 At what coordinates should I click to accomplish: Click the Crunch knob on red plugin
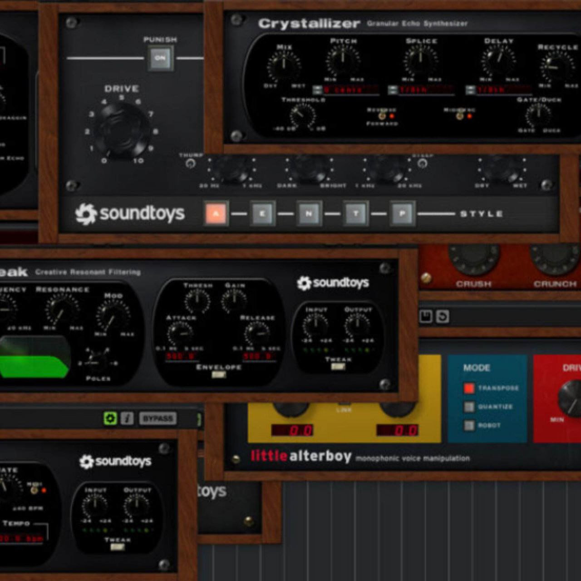click(556, 259)
